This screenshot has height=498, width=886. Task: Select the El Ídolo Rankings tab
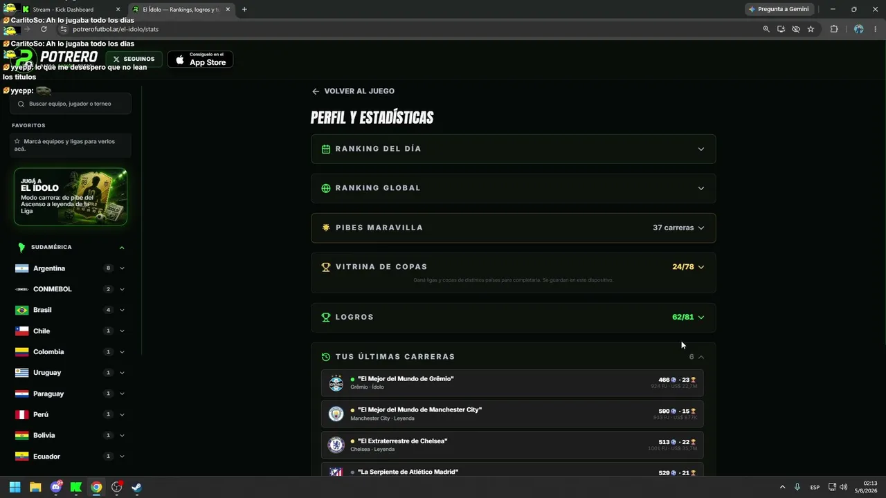click(x=181, y=10)
